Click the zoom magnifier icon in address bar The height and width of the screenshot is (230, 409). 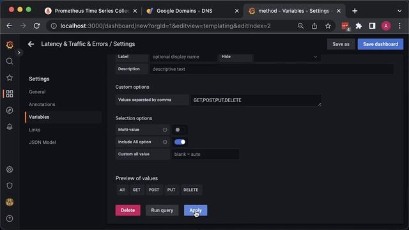[x=300, y=26]
